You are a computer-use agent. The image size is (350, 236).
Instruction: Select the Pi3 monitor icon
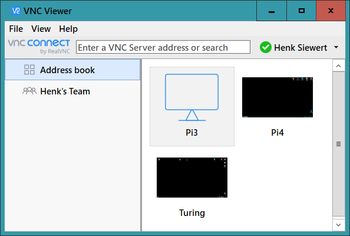pos(191,97)
